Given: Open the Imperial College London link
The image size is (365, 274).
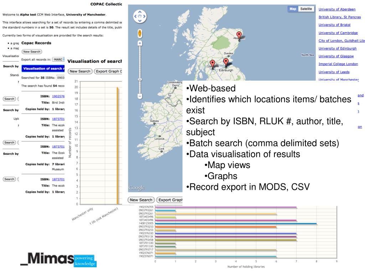Looking at the screenshot, I should (x=338, y=64).
